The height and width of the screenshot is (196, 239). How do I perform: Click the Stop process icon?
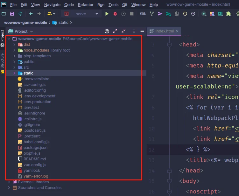(x=132, y=14)
